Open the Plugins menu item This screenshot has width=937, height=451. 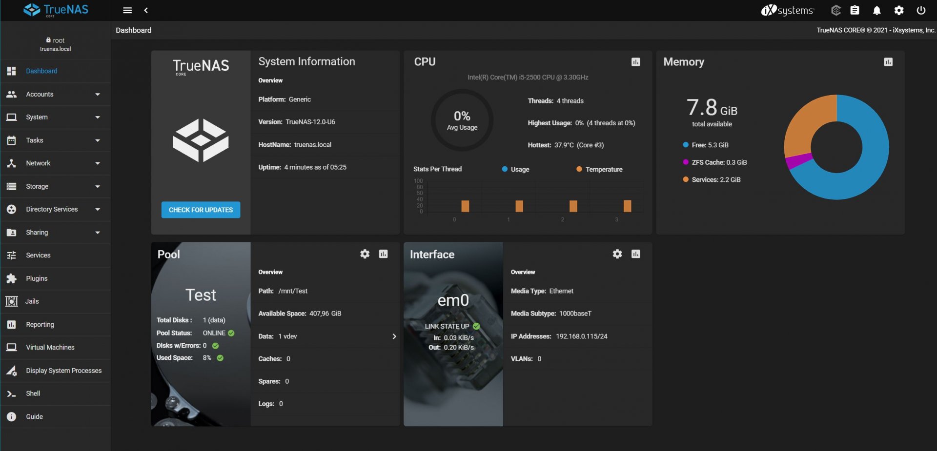click(x=56, y=278)
